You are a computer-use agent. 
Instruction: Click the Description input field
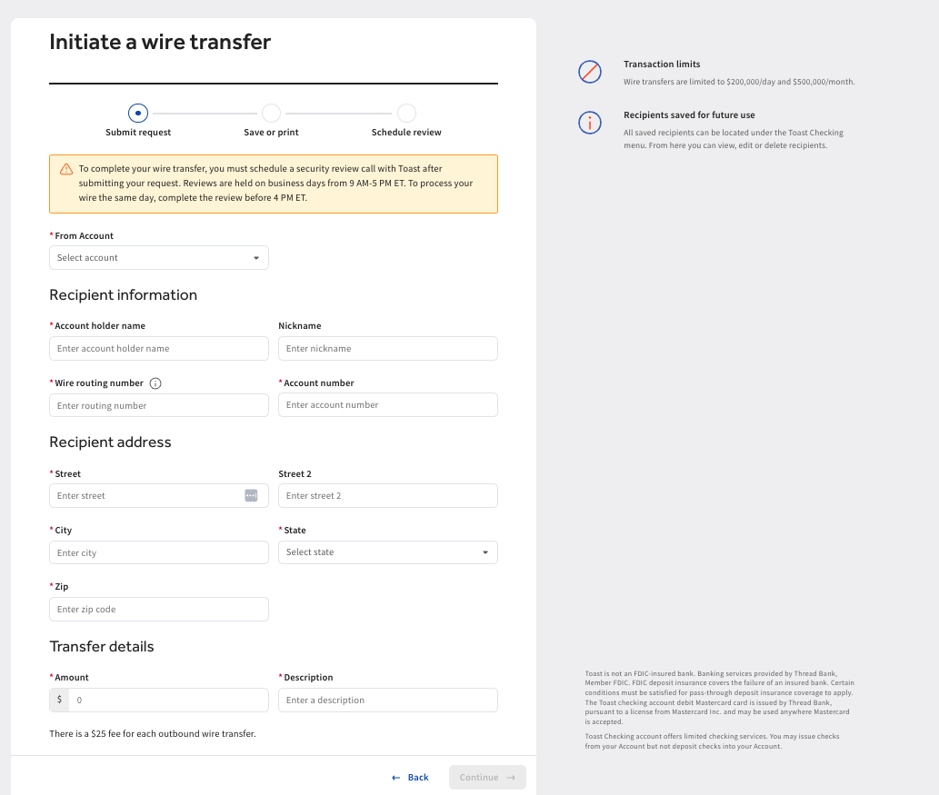click(x=388, y=700)
